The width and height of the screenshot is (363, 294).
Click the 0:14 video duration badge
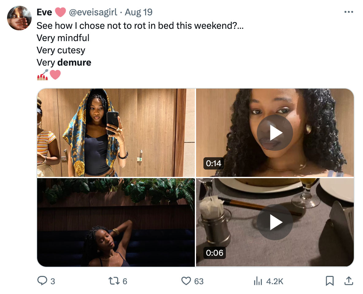(x=213, y=164)
